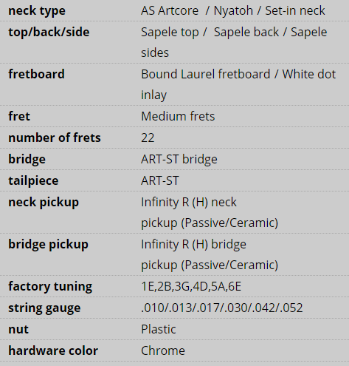Click the 'neck pickup' label
Viewport: 349px width, 366px height.
point(44,203)
